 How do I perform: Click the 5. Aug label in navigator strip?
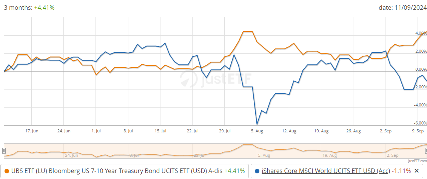[x=264, y=156]
